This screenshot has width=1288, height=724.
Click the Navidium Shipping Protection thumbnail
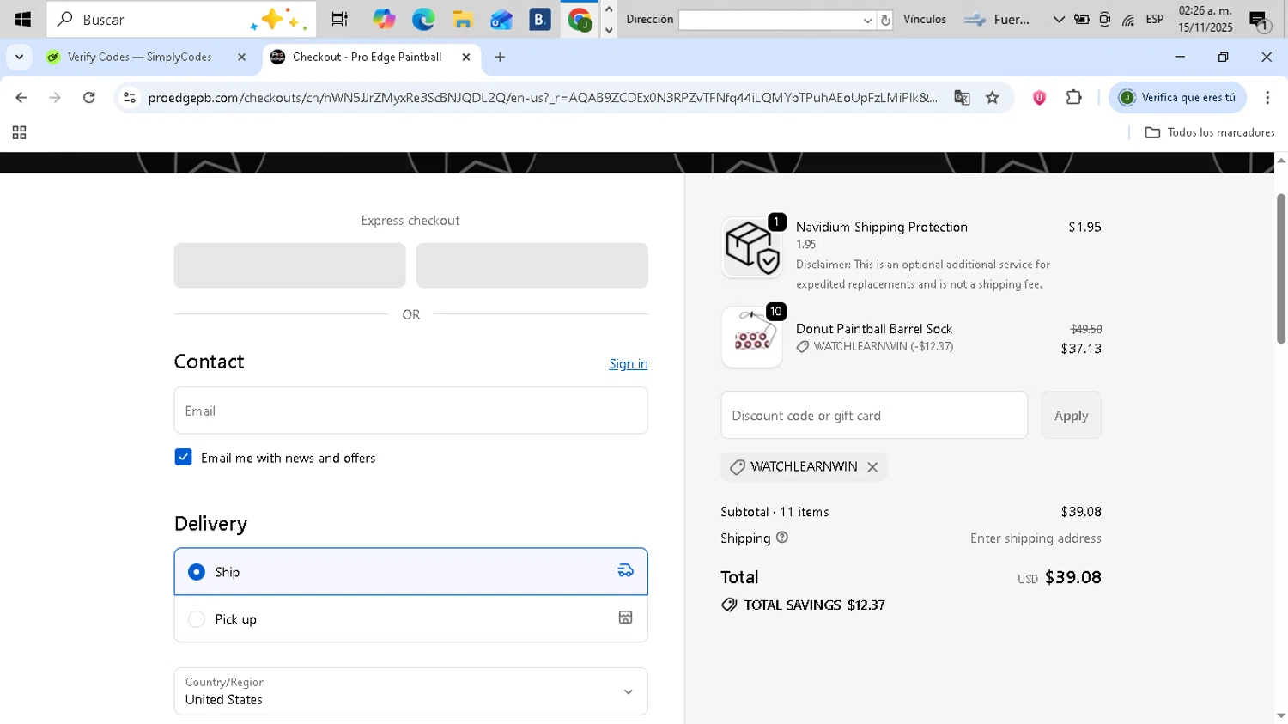(751, 247)
